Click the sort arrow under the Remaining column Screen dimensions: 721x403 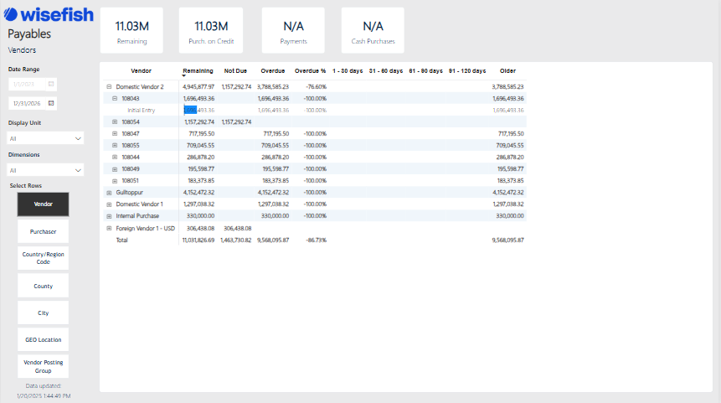coord(184,76)
